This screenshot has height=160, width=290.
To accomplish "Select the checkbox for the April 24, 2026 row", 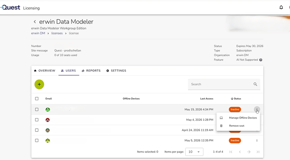I will point(37,130).
